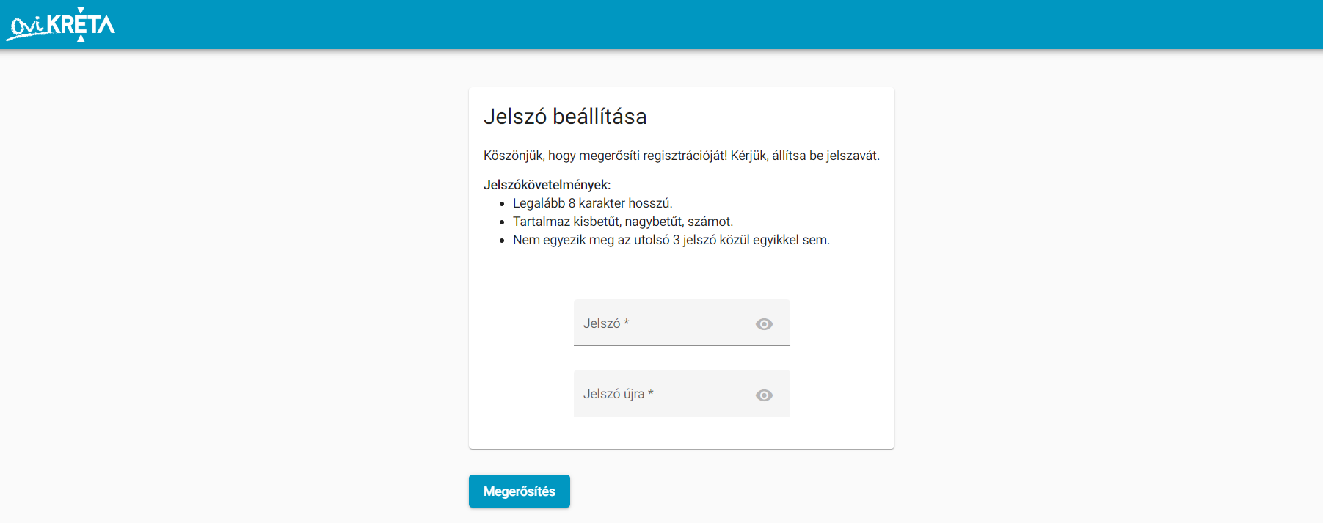Screen dimensions: 1323x523
Task: Click the underline beneath Jelszó újra field
Action: point(682,417)
